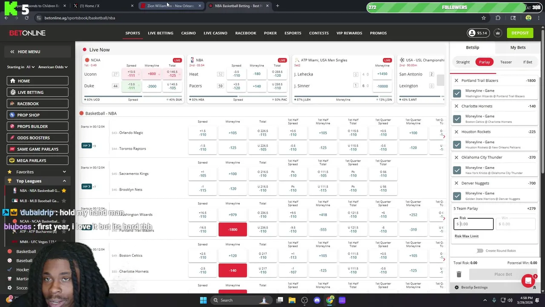Expand the Favorites section
Image resolution: width=545 pixels, height=307 pixels.
(x=64, y=172)
